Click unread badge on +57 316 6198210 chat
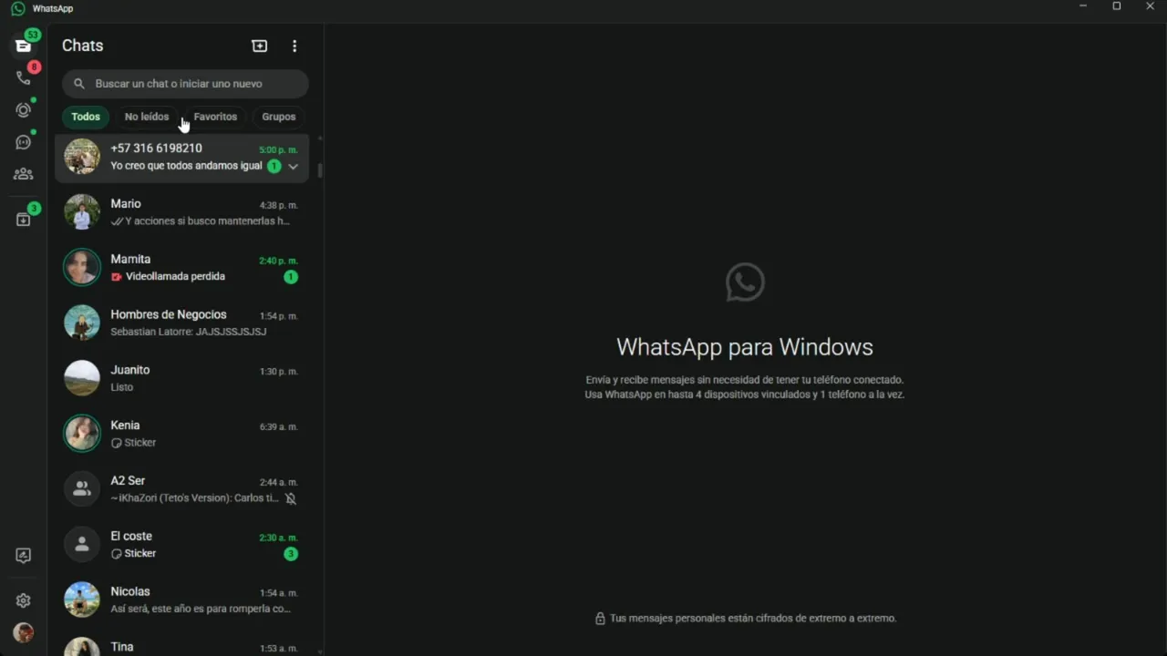 pyautogui.click(x=274, y=166)
